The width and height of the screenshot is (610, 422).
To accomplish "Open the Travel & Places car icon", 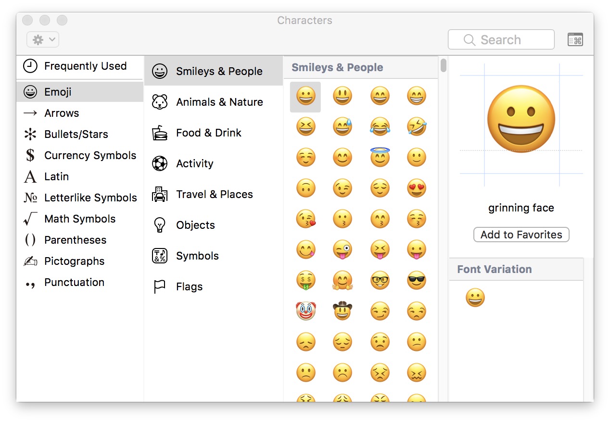I will (x=159, y=194).
